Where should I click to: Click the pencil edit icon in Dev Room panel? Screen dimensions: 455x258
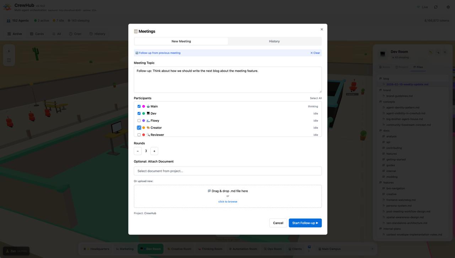click(x=430, y=52)
